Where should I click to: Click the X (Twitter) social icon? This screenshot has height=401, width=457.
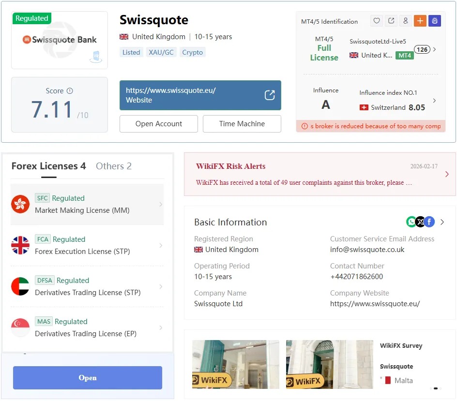click(420, 222)
